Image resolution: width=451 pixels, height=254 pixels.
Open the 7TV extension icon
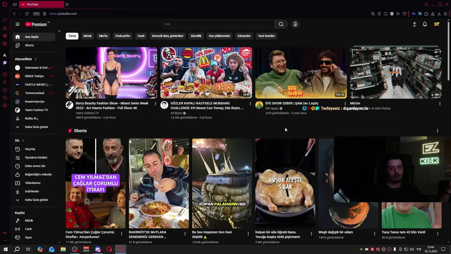pyautogui.click(x=420, y=14)
